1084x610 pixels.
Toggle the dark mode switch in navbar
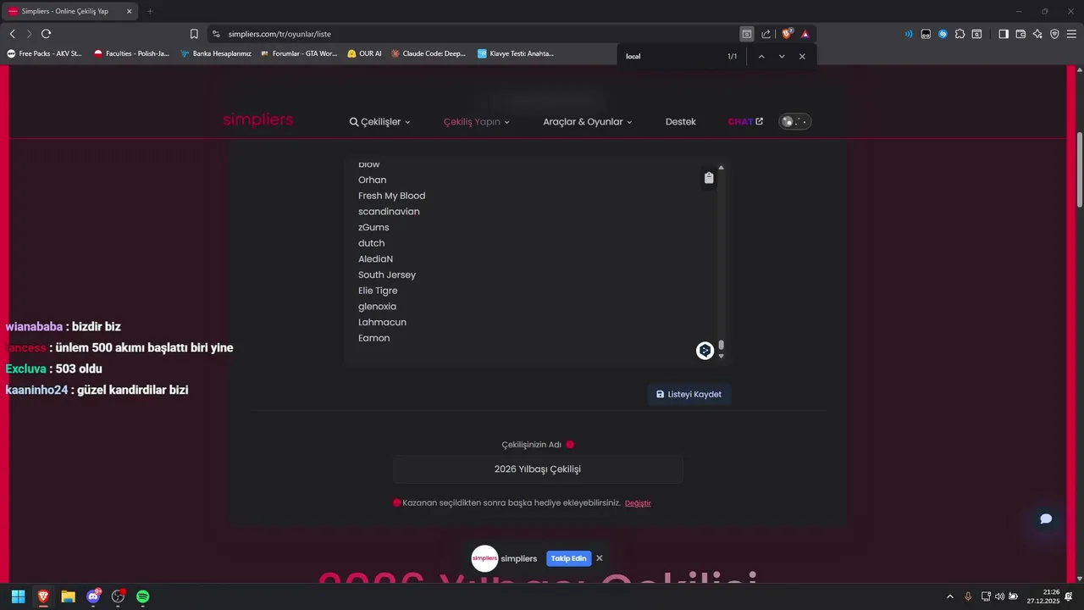[x=795, y=122]
